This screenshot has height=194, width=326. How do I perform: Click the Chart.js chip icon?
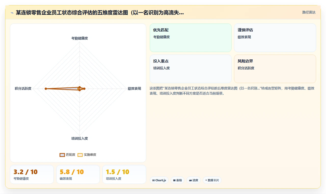(x=153, y=180)
